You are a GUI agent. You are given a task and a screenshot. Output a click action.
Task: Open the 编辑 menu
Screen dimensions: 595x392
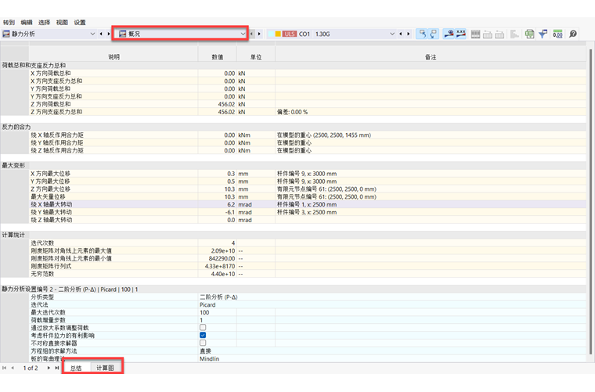pyautogui.click(x=27, y=23)
